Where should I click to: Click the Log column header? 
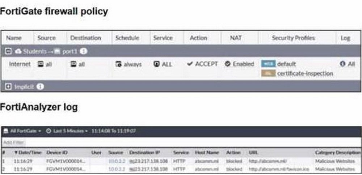(x=346, y=38)
